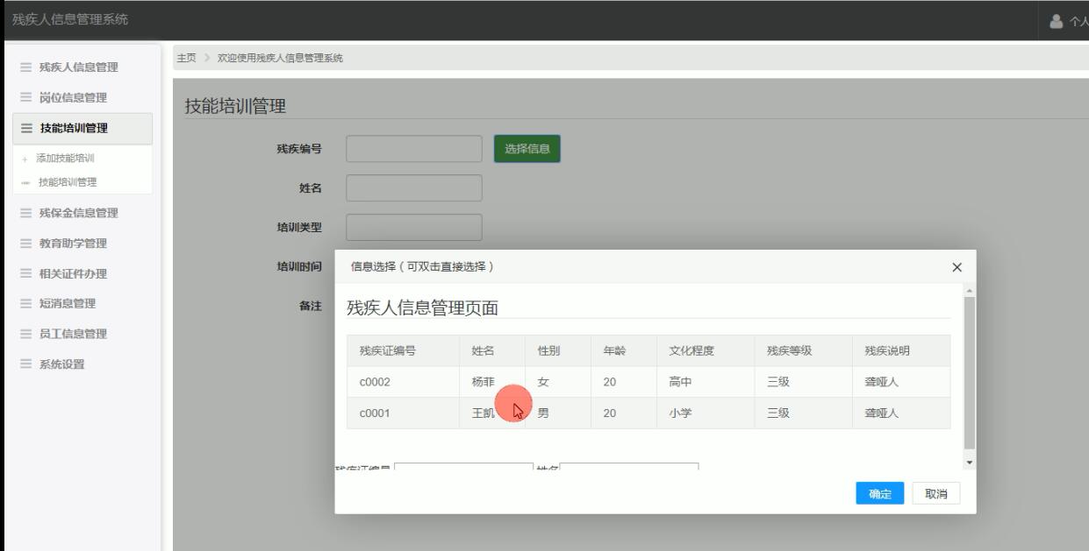Select the 技能培训管理 submenu item
This screenshot has width=1089, height=551.
[68, 182]
